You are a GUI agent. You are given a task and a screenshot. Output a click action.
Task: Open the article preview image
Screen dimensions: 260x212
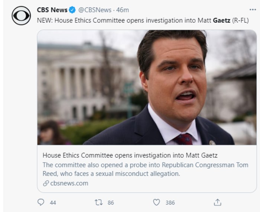(147, 87)
